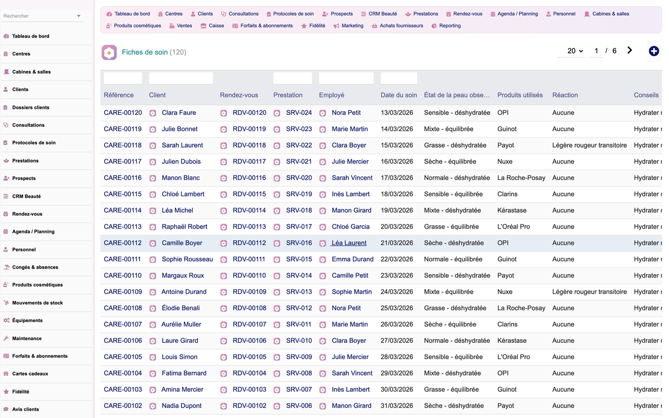
Task: Click the Date du soin filter field
Action: pyautogui.click(x=399, y=78)
